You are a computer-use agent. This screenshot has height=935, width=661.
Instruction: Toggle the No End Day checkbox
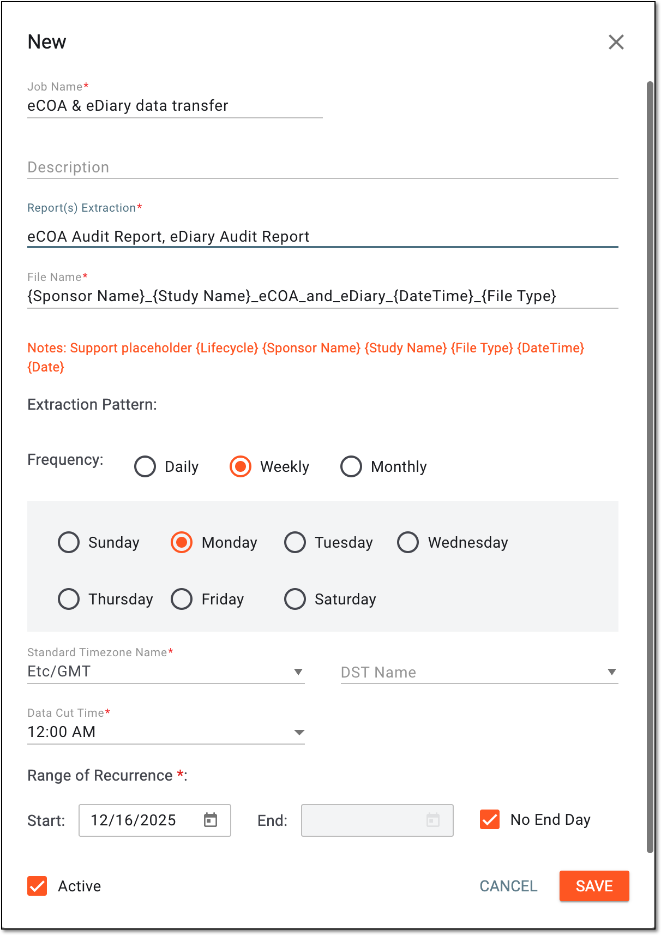[x=490, y=819]
